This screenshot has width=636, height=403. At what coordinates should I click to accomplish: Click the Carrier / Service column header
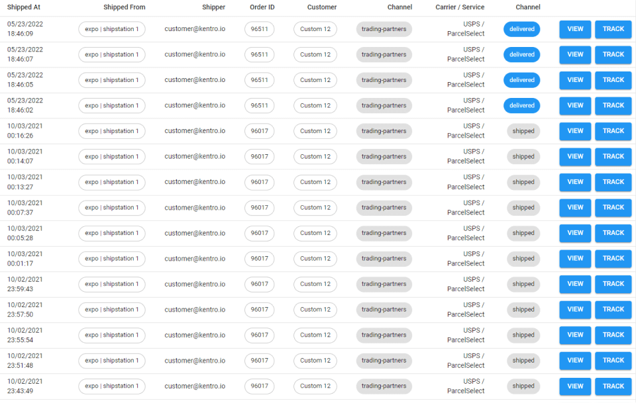(460, 7)
